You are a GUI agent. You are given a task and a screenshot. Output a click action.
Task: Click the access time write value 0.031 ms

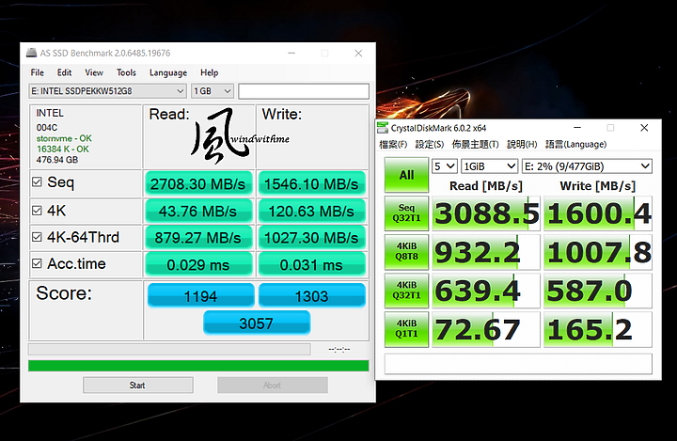click(312, 264)
